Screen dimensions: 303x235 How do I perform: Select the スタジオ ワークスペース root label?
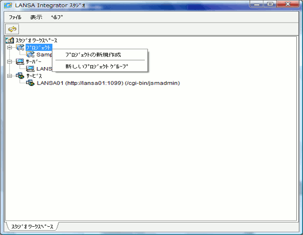pyautogui.click(x=36, y=41)
